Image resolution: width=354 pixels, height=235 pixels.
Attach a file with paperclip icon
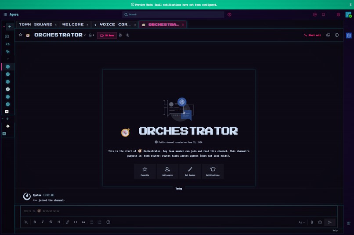click(x=312, y=222)
